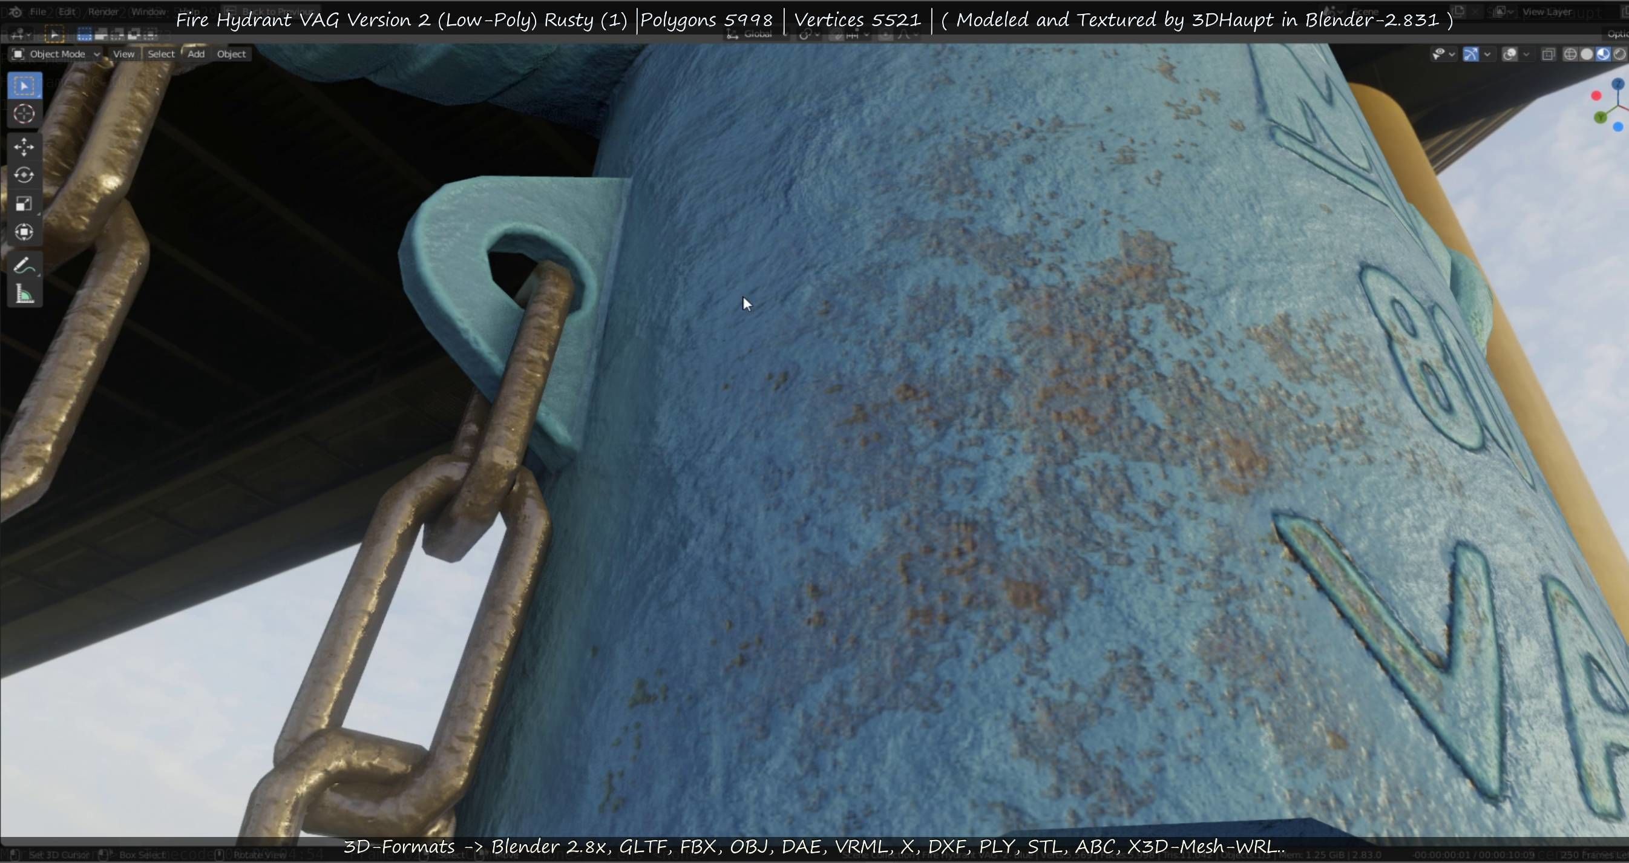Image resolution: width=1629 pixels, height=863 pixels.
Task: Toggle viewport overlays display
Action: pos(1509,54)
